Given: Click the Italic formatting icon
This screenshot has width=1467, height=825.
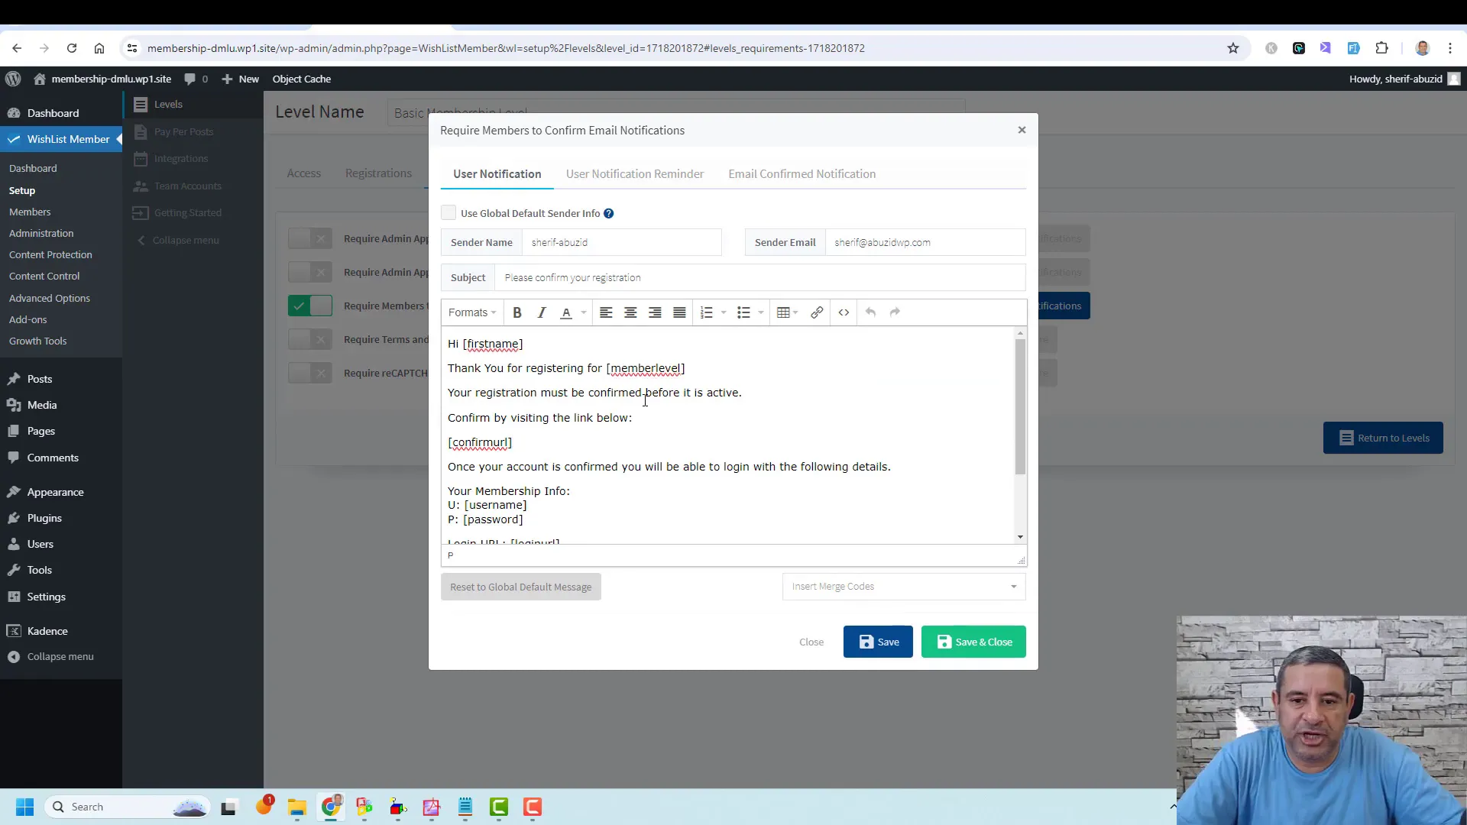Looking at the screenshot, I should point(541,312).
